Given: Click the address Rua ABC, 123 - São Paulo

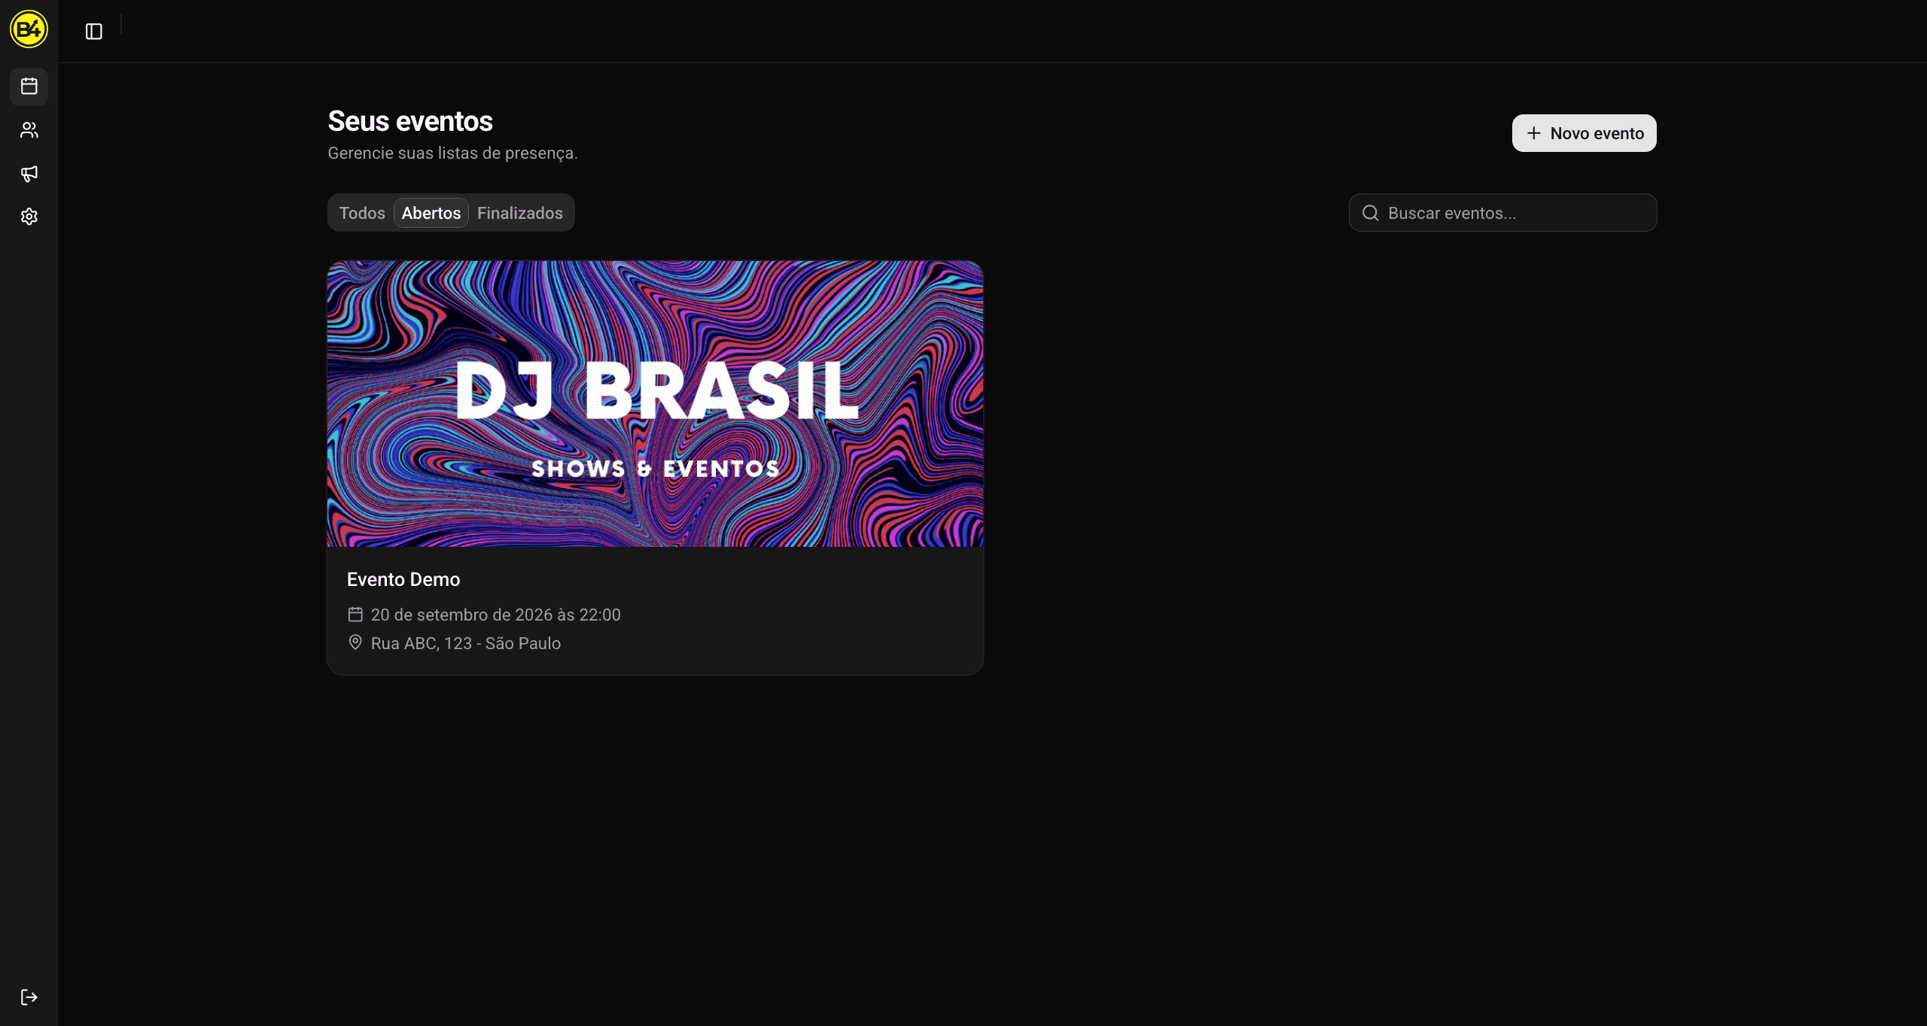Looking at the screenshot, I should point(466,643).
